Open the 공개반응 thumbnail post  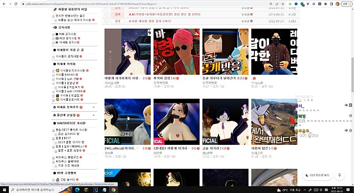(225, 52)
